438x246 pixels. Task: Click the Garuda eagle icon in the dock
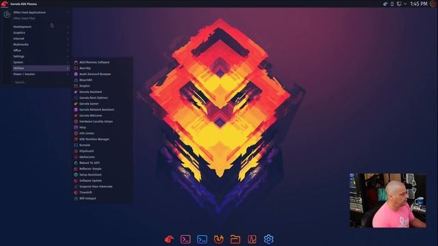click(x=169, y=239)
